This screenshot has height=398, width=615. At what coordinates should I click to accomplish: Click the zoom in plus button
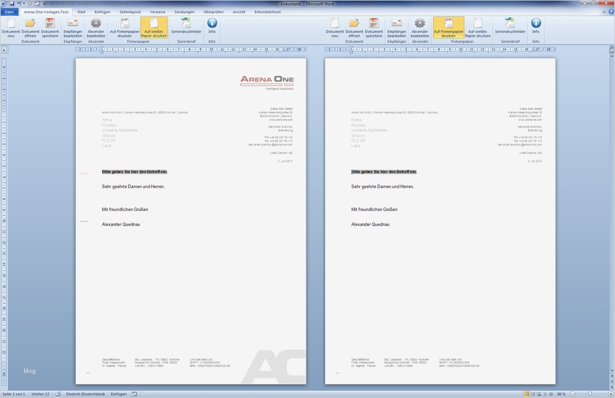tap(611, 394)
